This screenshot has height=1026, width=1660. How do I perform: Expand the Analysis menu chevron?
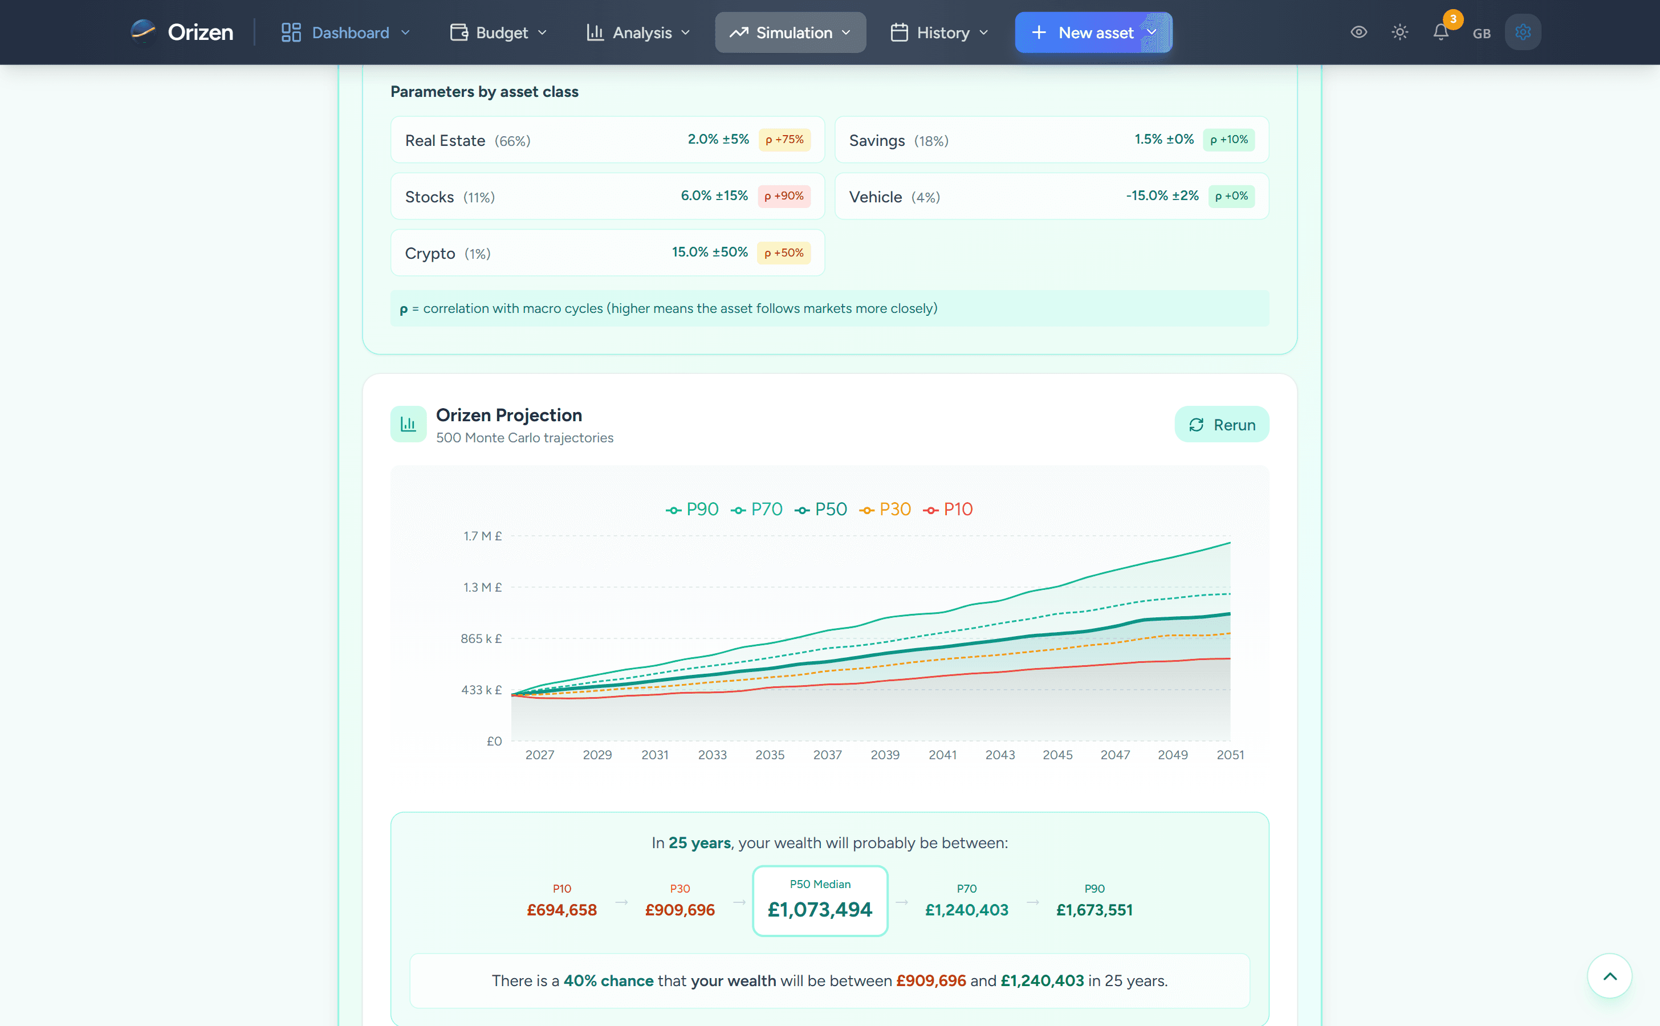[x=685, y=32]
